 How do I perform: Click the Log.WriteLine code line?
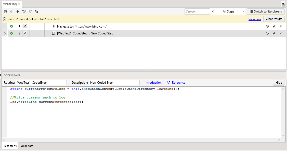pos(47,102)
